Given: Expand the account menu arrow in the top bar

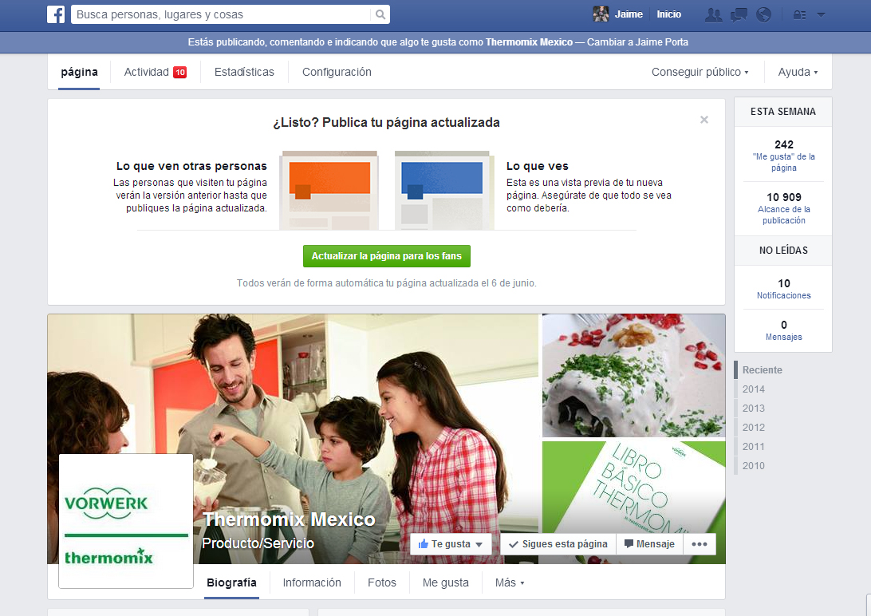Looking at the screenshot, I should coord(821,14).
